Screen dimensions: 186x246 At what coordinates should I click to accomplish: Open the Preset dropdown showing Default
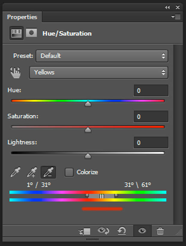(102, 56)
